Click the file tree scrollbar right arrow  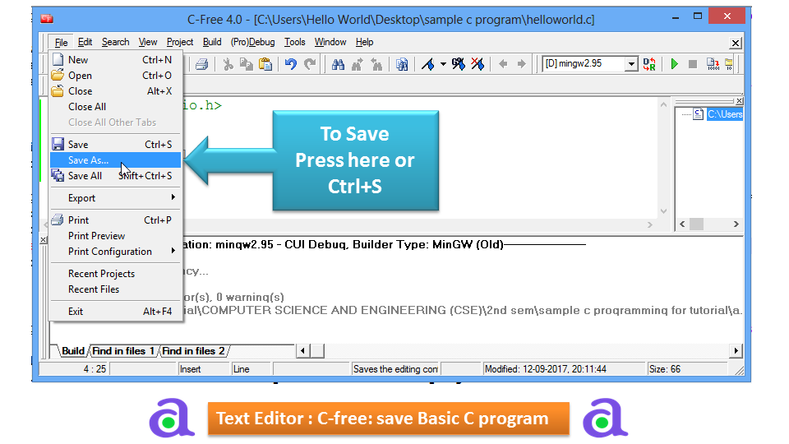[x=736, y=224]
